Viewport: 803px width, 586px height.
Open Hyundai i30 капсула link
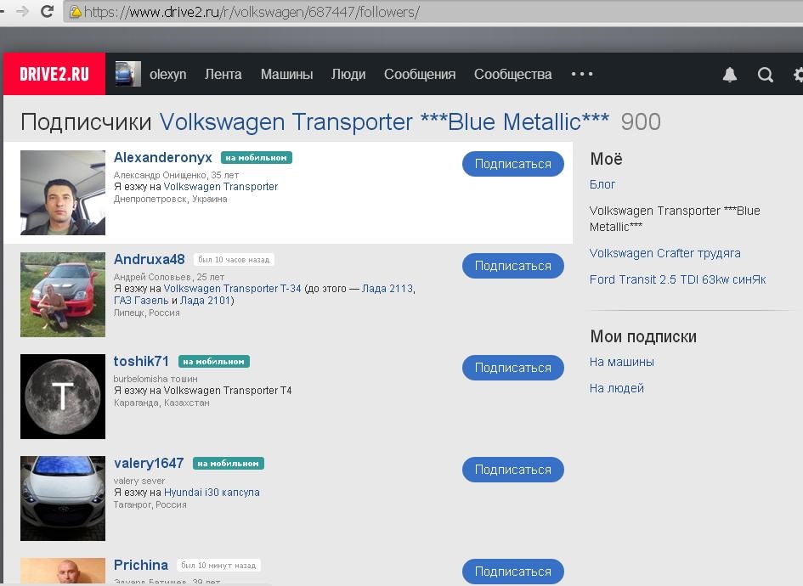pos(212,492)
